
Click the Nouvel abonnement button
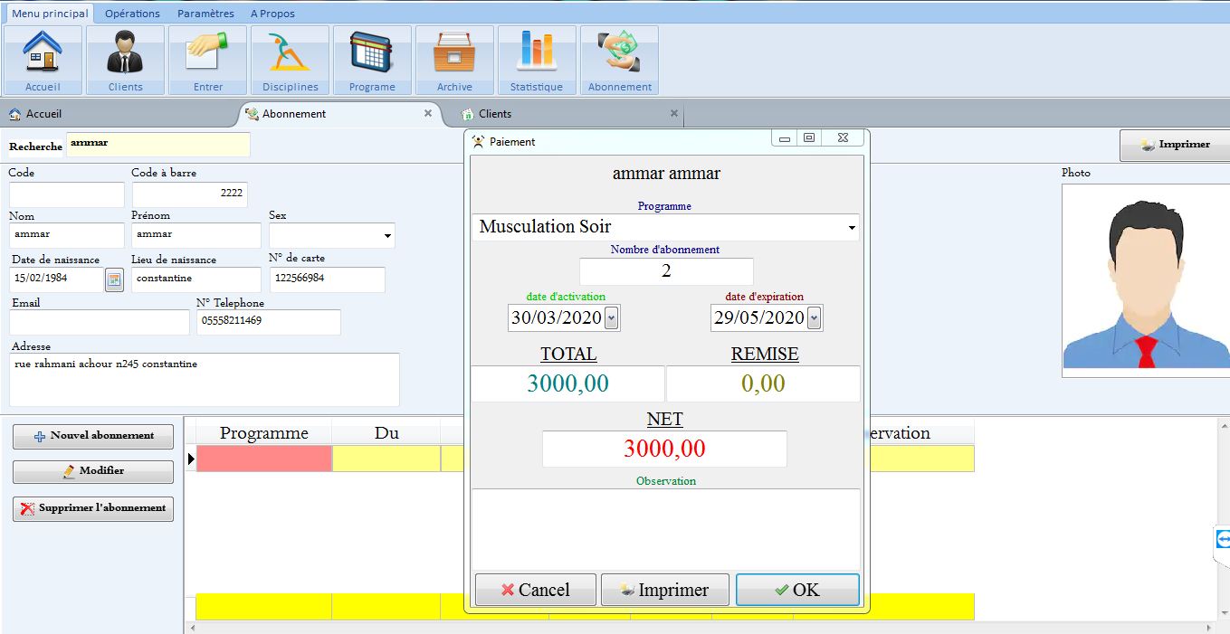(x=93, y=436)
